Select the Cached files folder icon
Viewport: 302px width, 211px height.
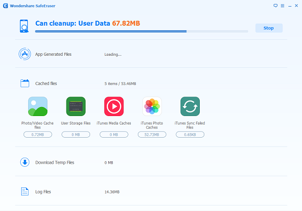25,83
